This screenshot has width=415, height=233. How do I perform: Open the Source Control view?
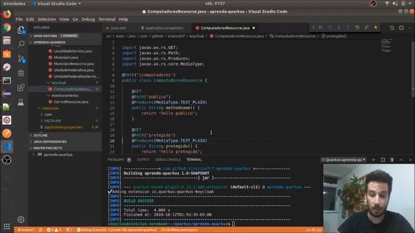tap(21, 59)
